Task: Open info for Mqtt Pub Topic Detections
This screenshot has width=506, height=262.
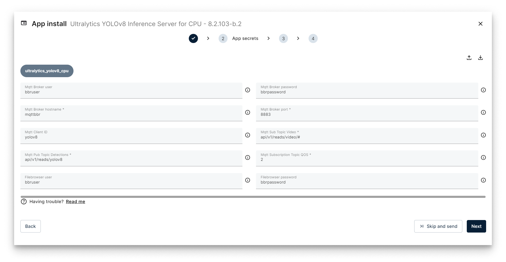Action: [248, 157]
